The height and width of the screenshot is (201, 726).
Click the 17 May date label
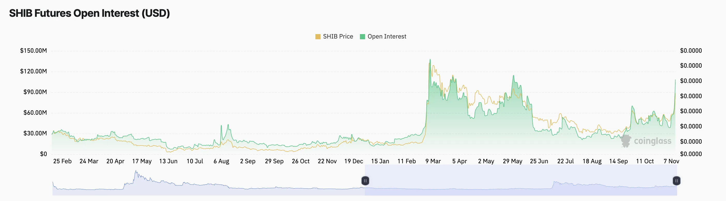(142, 161)
